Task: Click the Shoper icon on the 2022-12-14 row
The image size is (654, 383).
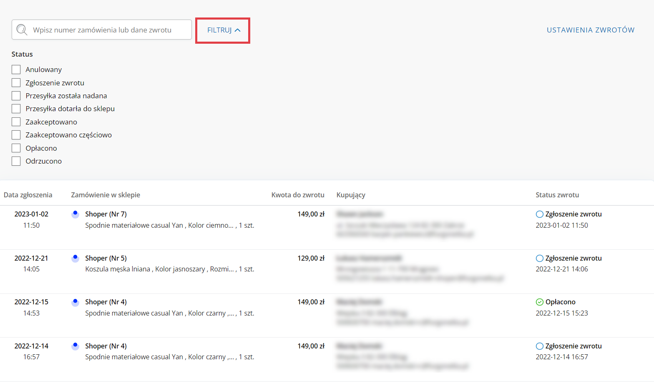Action: [75, 346]
